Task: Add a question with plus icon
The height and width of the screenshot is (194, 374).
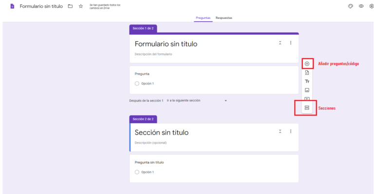Action: (x=307, y=64)
